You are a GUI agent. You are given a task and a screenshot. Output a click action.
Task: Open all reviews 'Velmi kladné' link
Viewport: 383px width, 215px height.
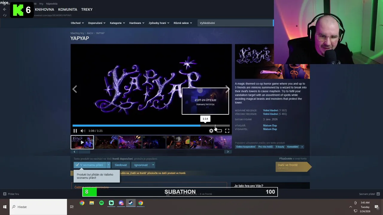tap(270, 114)
